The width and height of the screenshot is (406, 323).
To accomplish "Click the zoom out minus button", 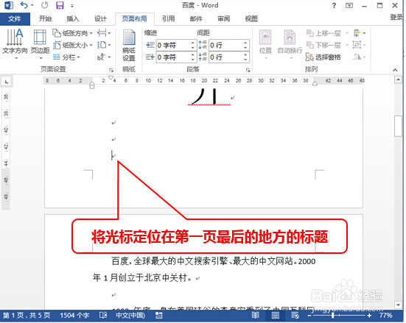I will click(x=309, y=315).
